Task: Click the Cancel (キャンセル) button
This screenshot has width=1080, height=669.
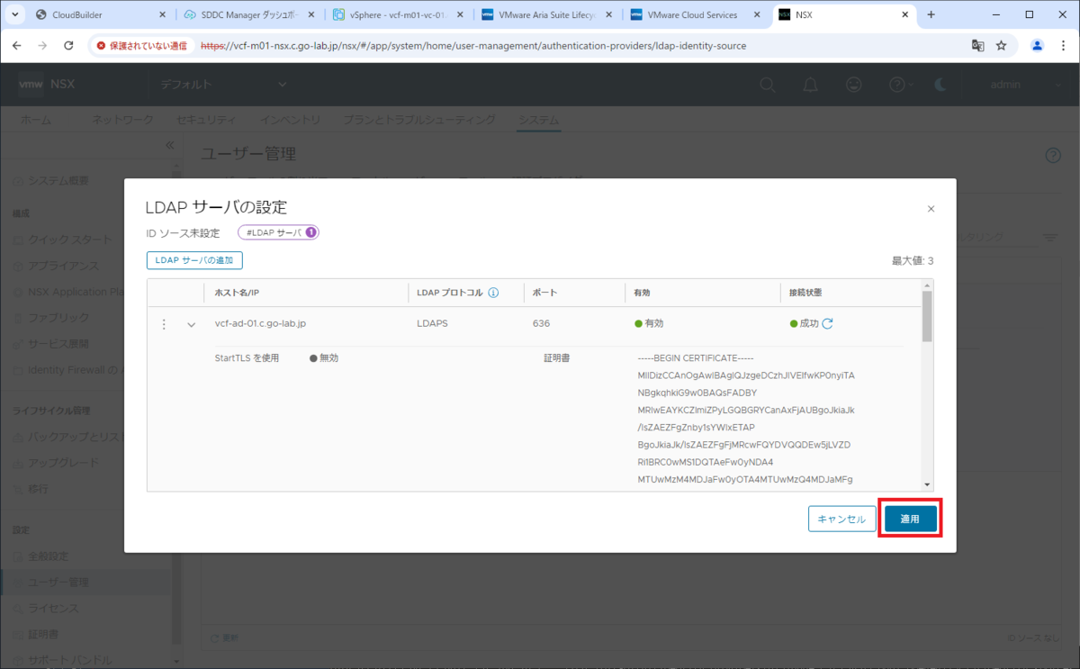Action: coord(842,519)
